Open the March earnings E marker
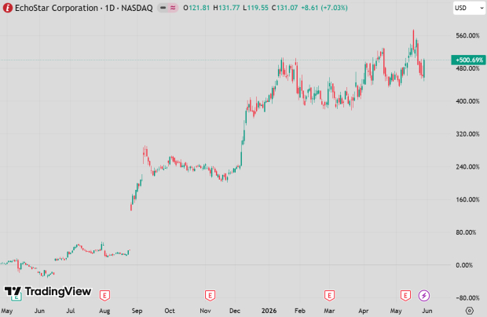Viewport: 487px width, 317px height. pyautogui.click(x=329, y=295)
